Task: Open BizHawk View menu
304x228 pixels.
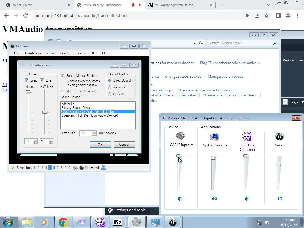Action: pyautogui.click(x=50, y=53)
